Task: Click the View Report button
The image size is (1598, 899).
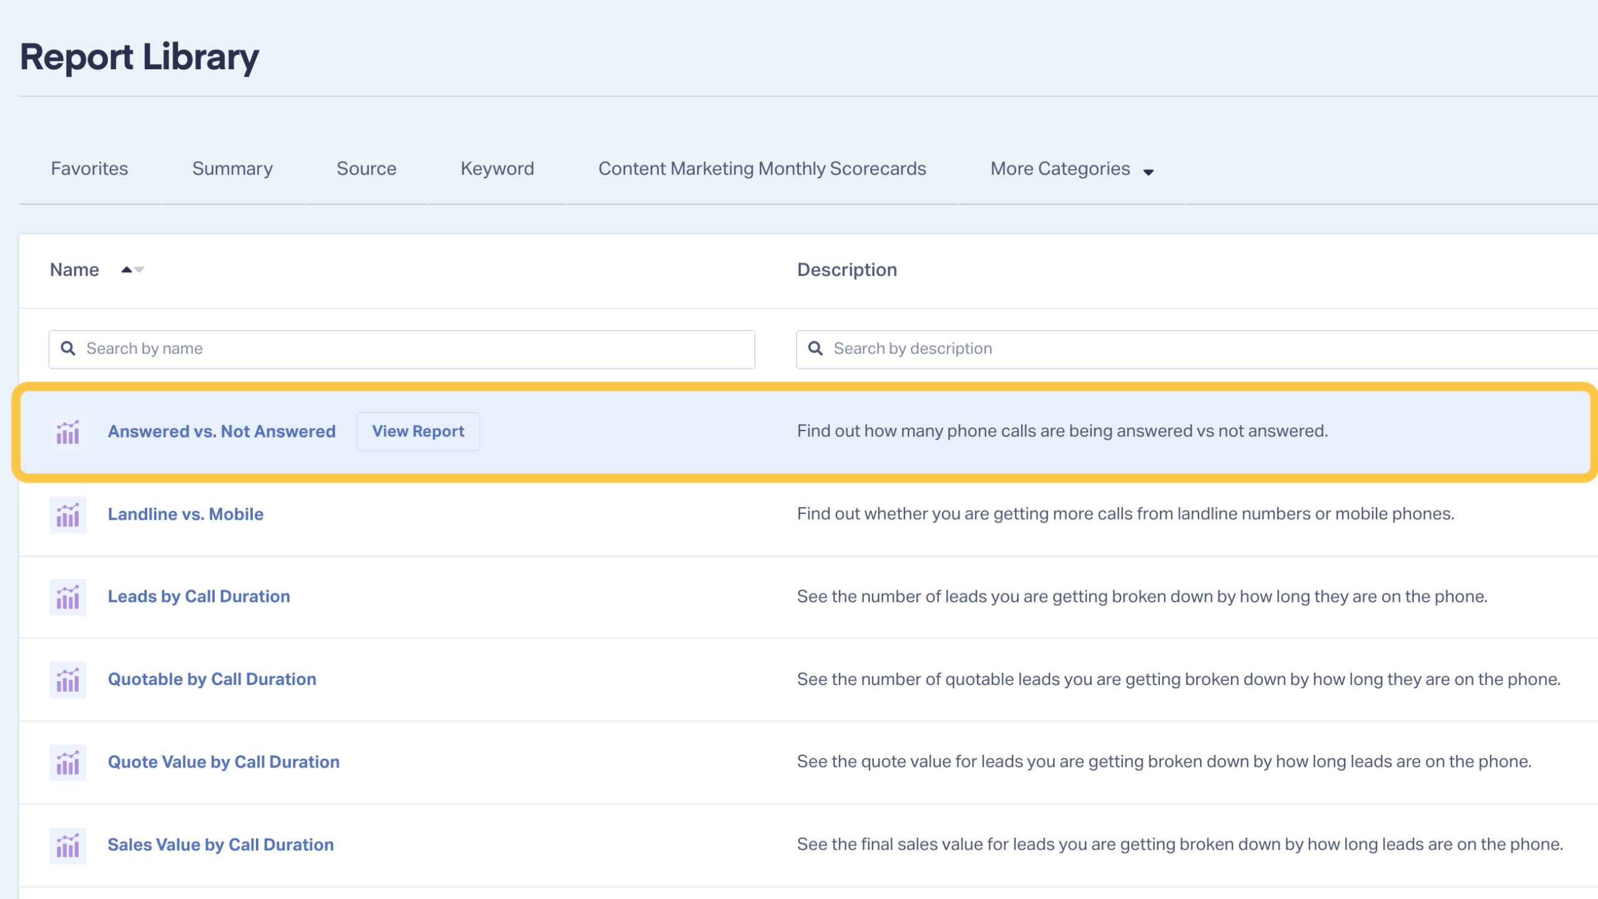Action: [x=418, y=431]
